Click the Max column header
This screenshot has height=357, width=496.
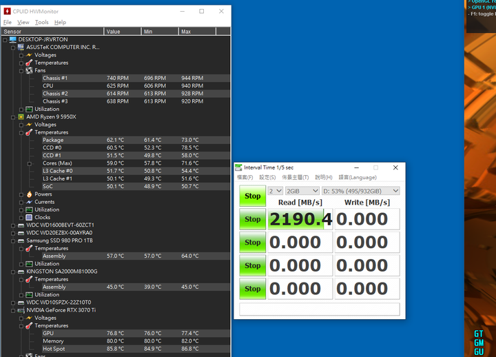[x=197, y=31]
